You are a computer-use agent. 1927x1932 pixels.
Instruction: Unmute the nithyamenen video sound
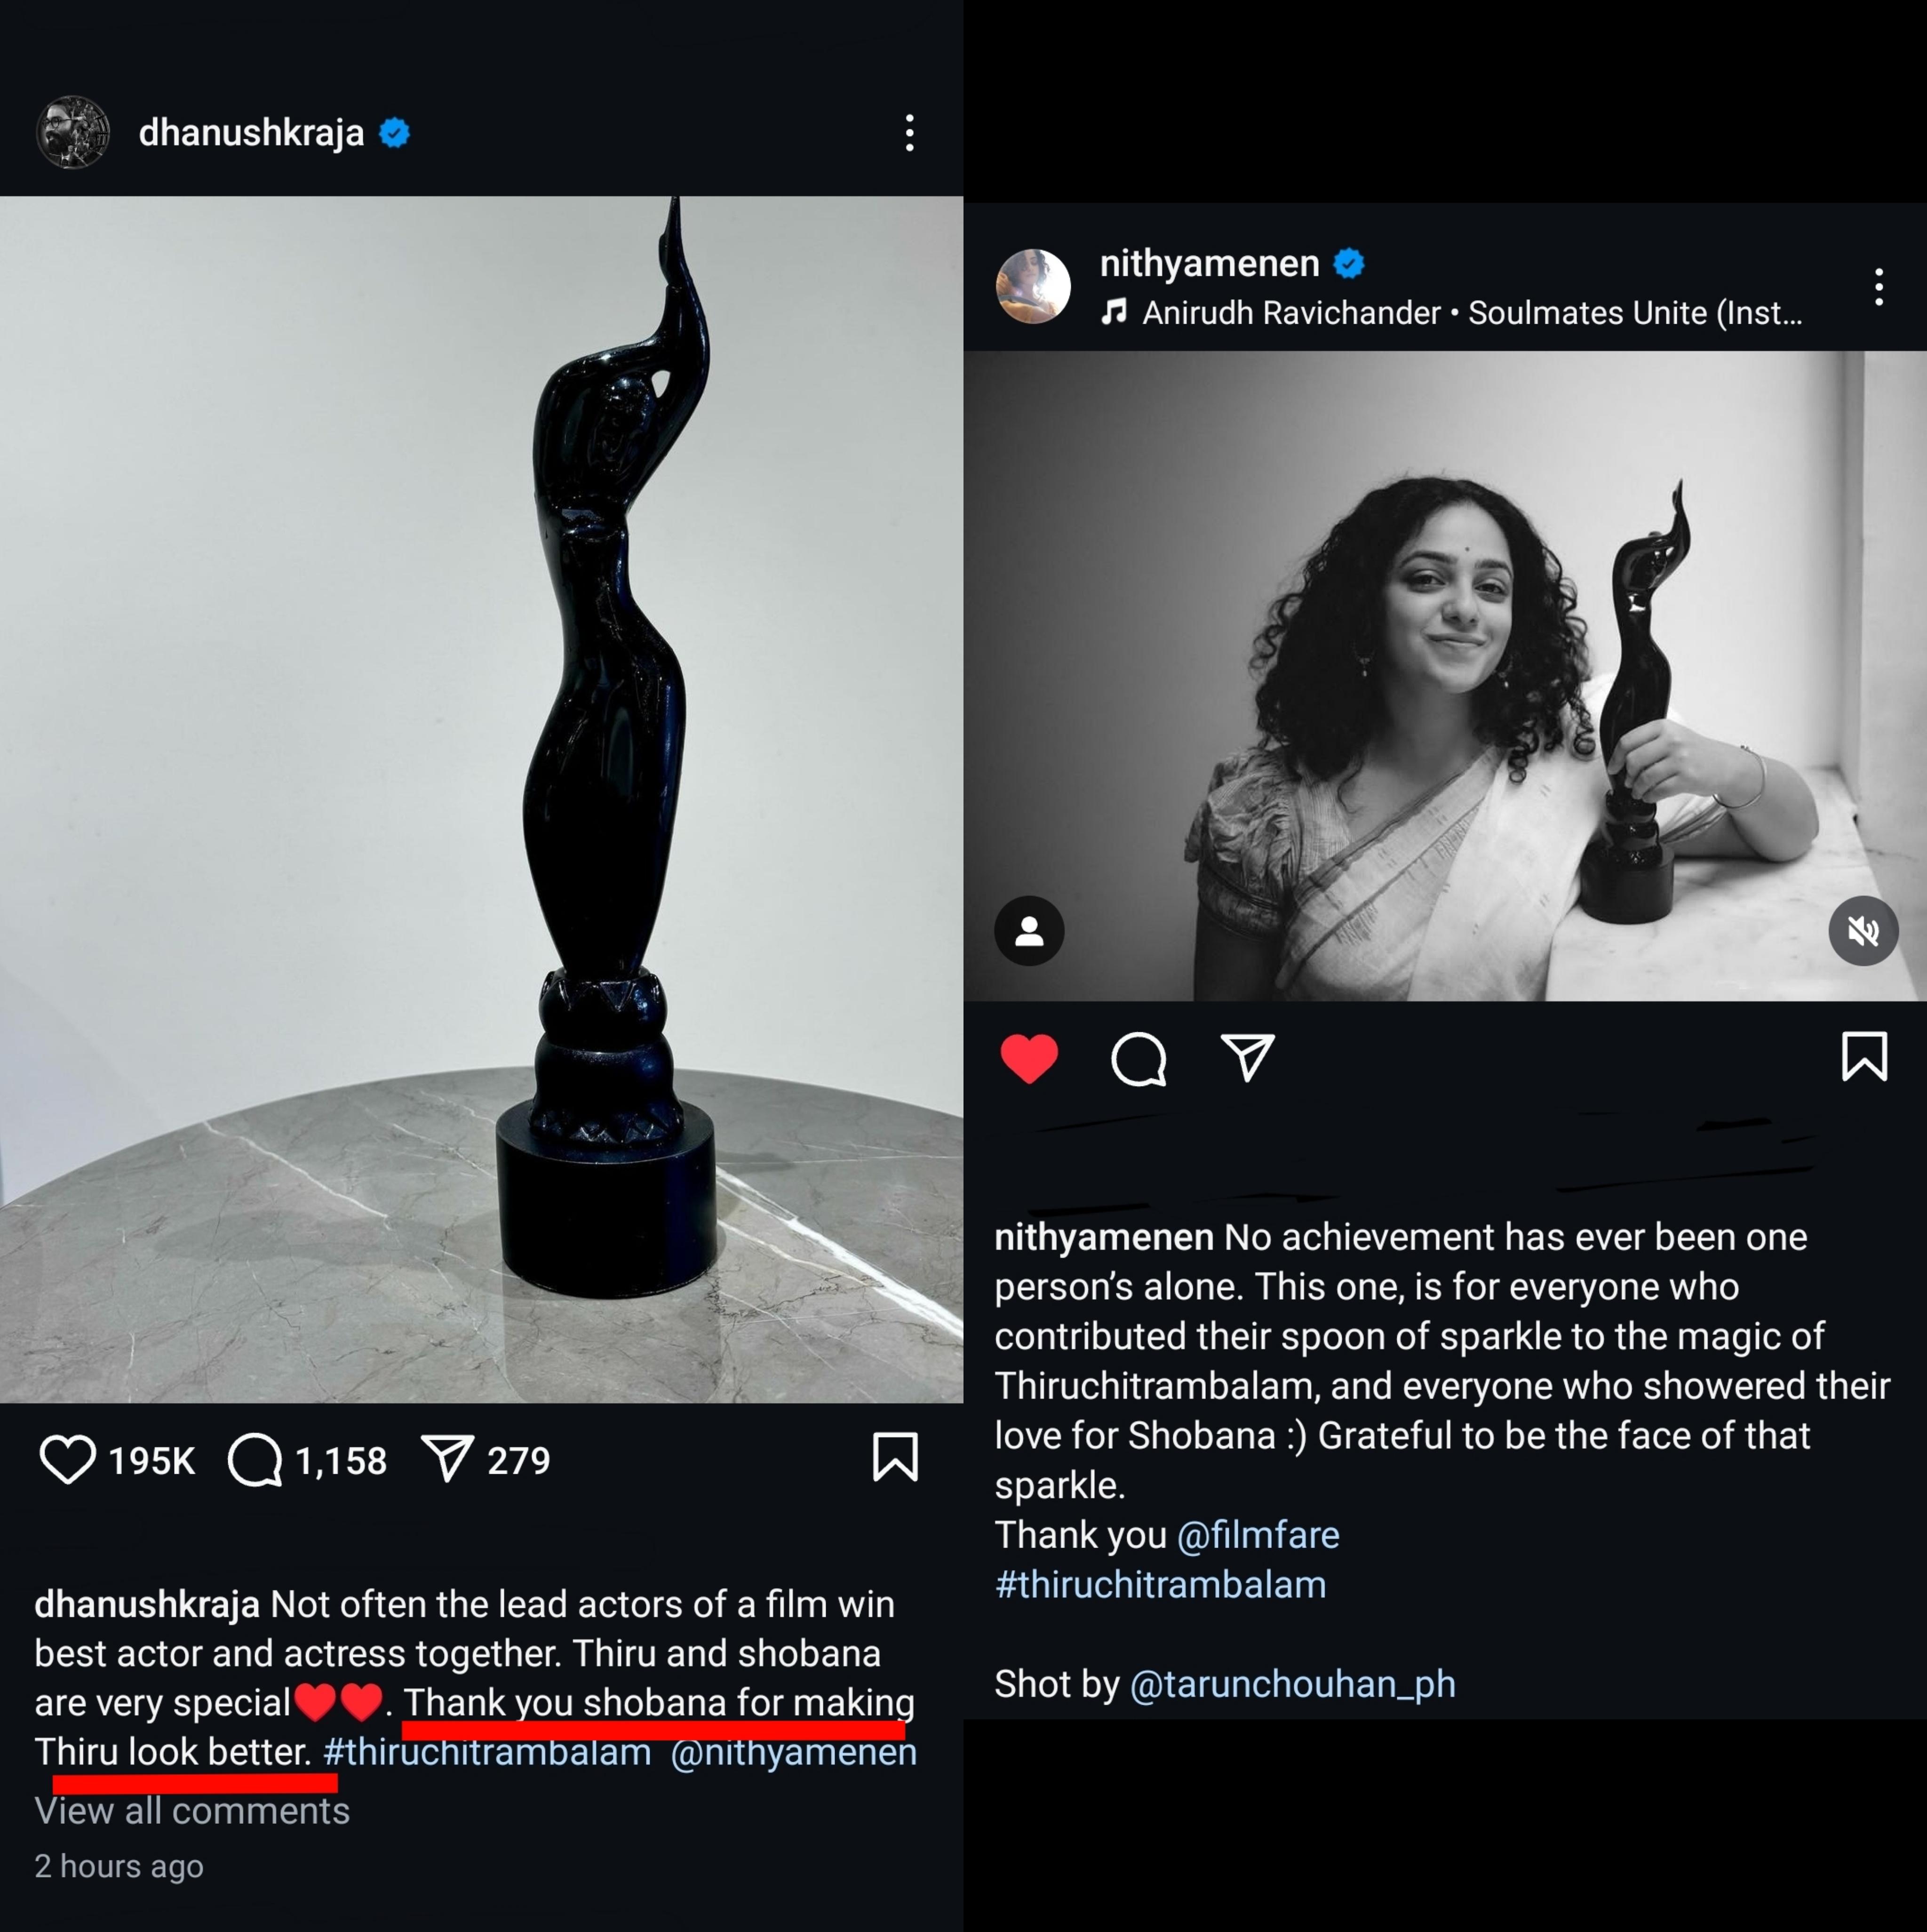pos(1863,932)
